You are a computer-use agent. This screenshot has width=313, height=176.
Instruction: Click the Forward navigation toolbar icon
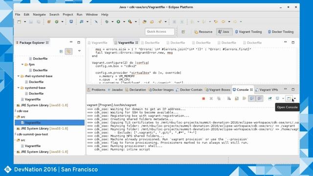tap(235, 22)
